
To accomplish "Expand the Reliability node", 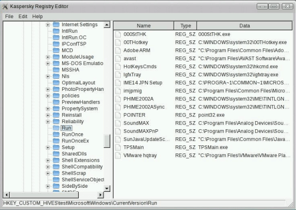I will [x=48, y=122].
